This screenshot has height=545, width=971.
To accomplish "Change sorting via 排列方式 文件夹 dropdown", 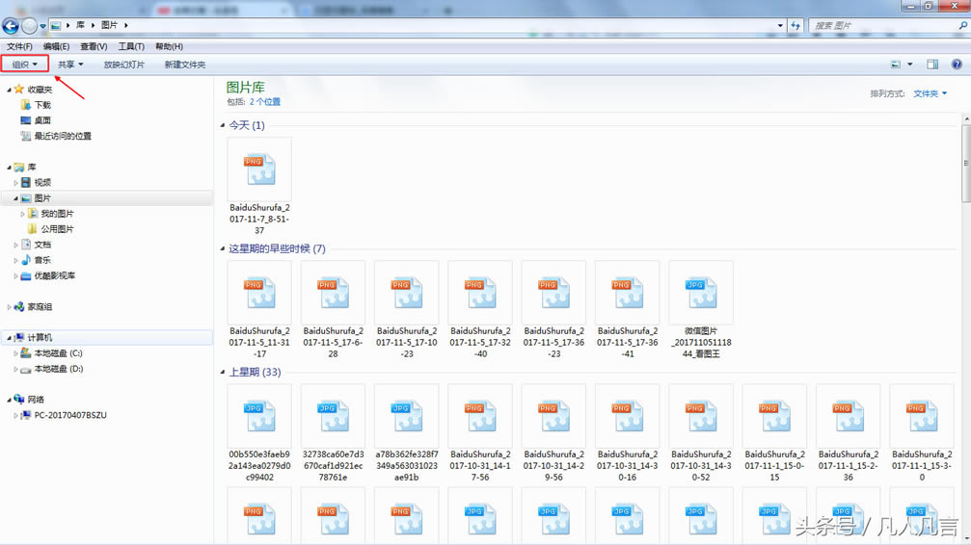I will (930, 93).
